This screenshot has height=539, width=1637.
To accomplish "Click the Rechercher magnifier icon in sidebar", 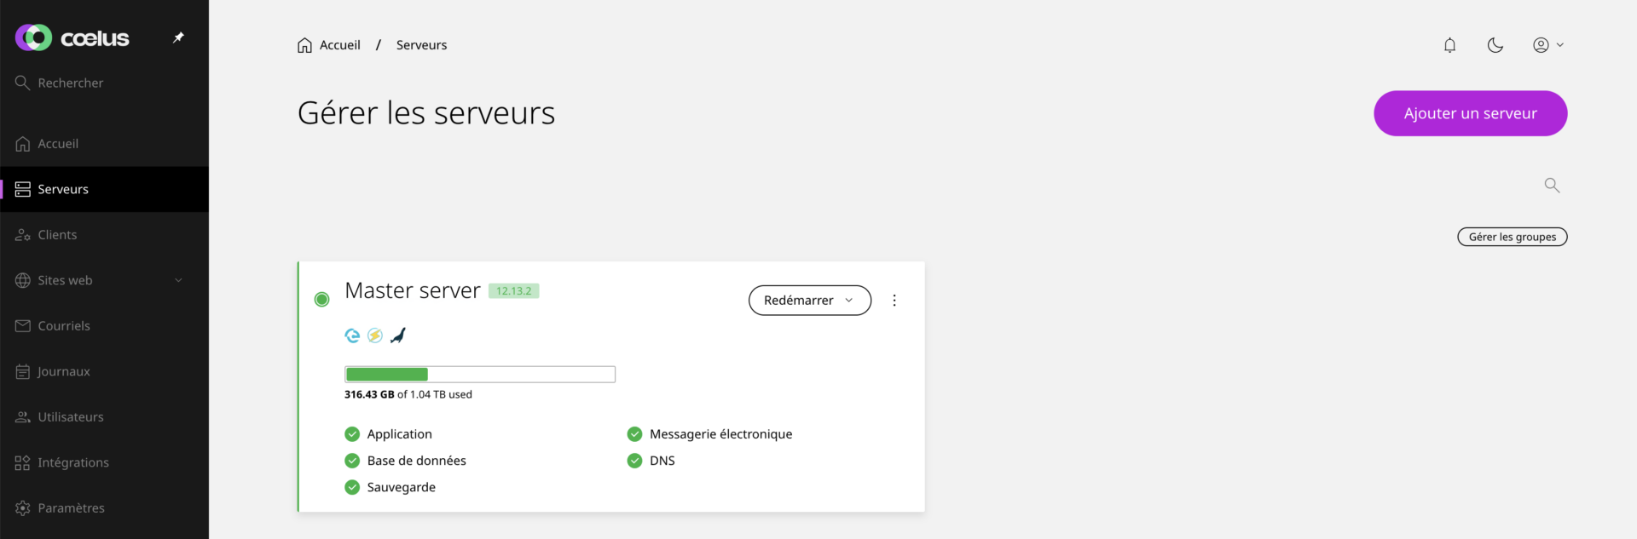I will coord(22,82).
